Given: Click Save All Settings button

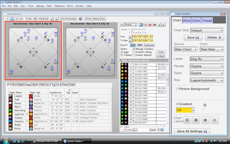Looking at the screenshot, I should pyautogui.click(x=192, y=131).
